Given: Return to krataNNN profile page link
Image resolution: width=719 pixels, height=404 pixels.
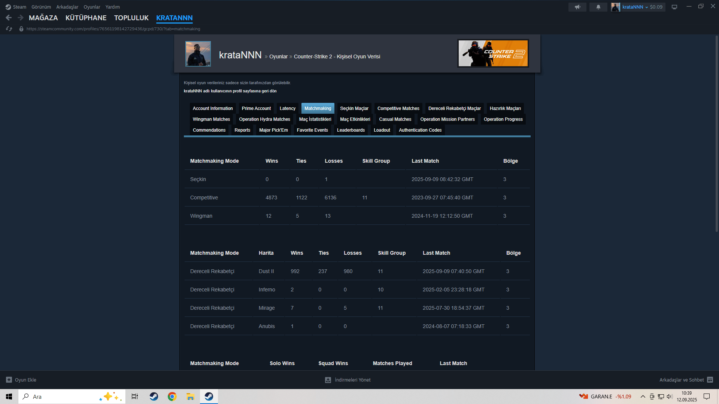Looking at the screenshot, I should (230, 91).
